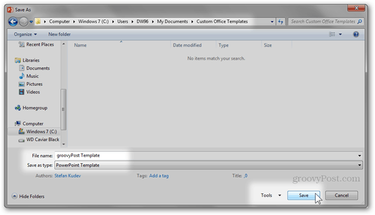The height and width of the screenshot is (215, 375).
Task: Expand the arrow after My Documents breadcrumb
Action: point(192,22)
